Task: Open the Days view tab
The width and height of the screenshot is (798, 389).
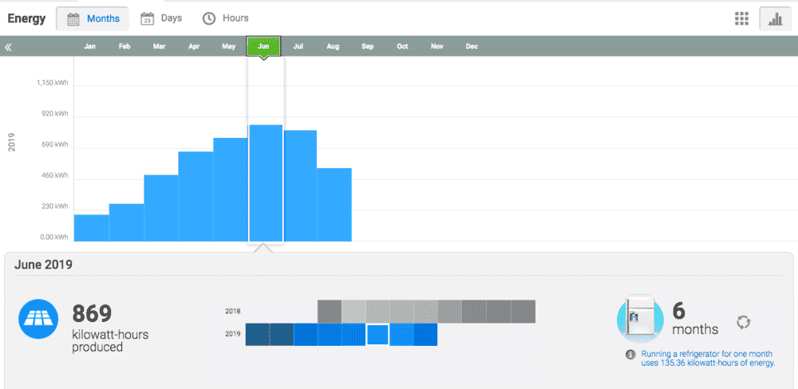Action: pyautogui.click(x=161, y=19)
